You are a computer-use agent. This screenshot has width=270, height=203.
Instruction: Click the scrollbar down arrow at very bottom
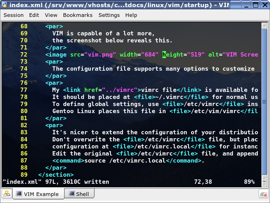(x=264, y=184)
